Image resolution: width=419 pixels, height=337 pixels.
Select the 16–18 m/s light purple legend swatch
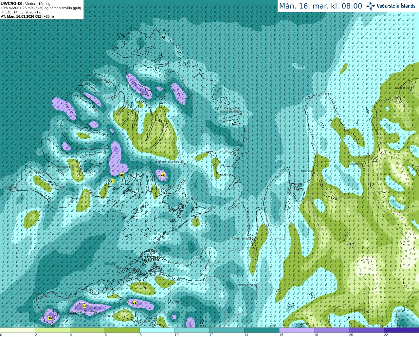point(297,330)
